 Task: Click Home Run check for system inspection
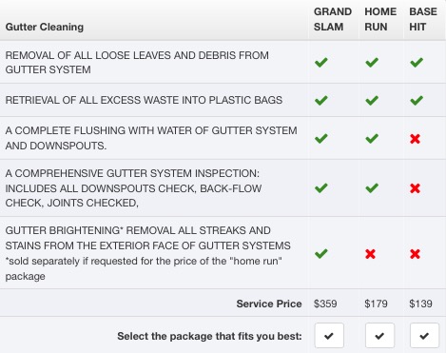tap(372, 188)
